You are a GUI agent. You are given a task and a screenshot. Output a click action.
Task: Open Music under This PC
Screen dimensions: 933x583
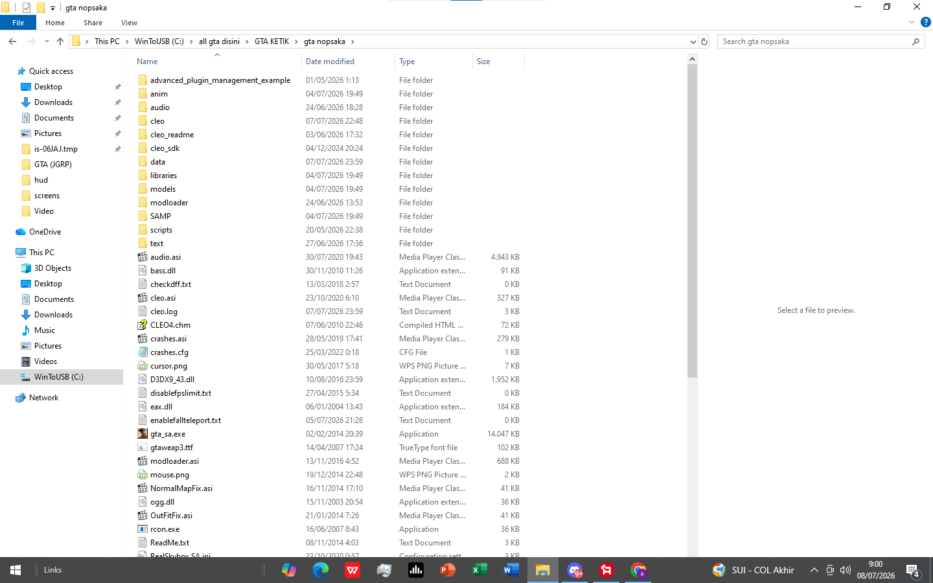click(45, 330)
